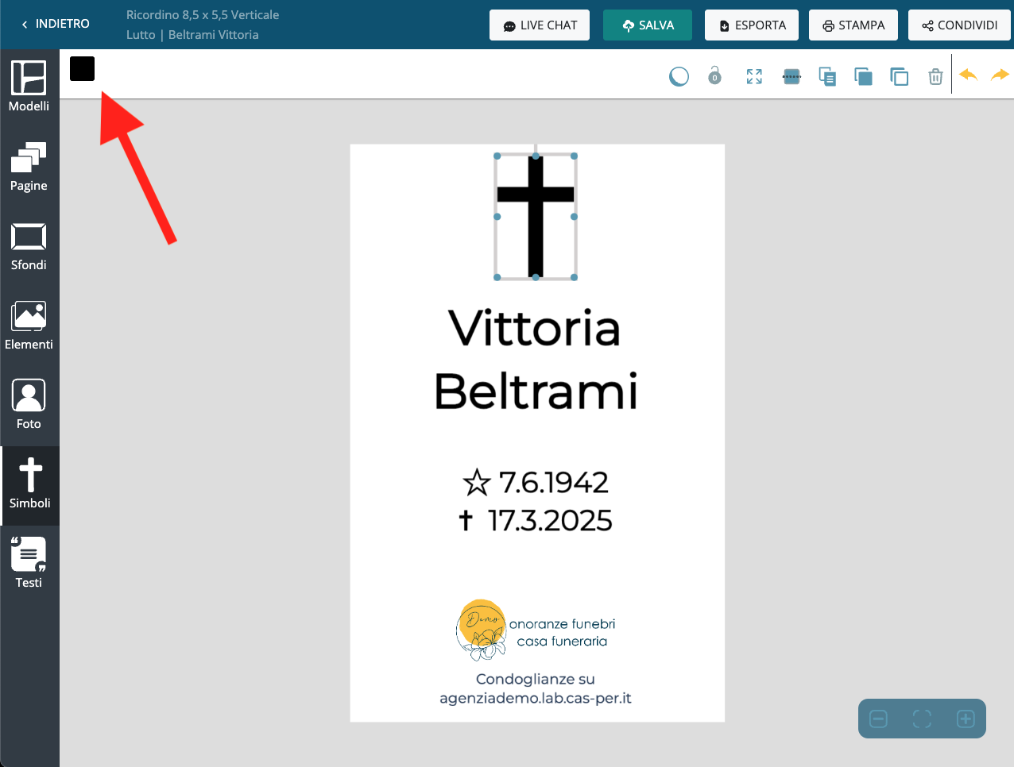This screenshot has width=1014, height=767.
Task: Open the Modelli panel
Action: (x=29, y=87)
